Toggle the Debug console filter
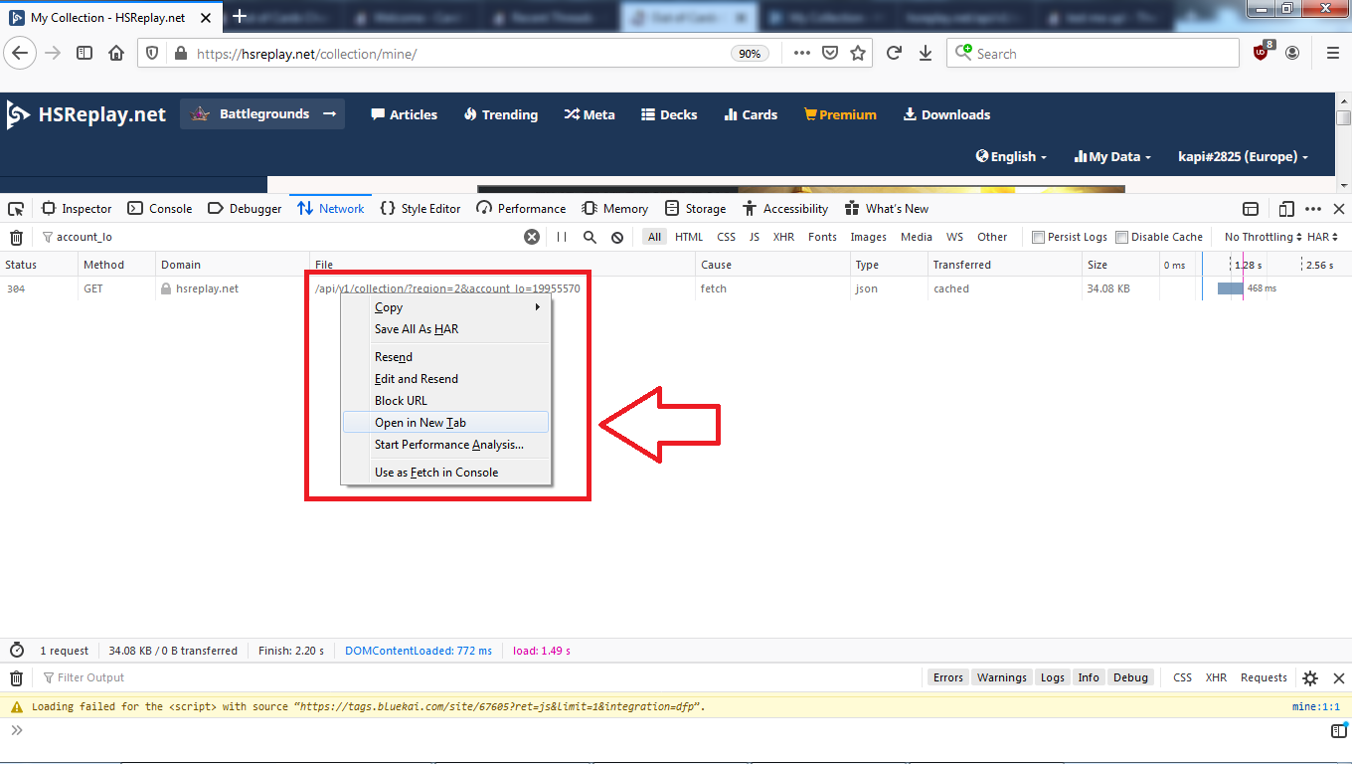1352x764 pixels. point(1130,677)
